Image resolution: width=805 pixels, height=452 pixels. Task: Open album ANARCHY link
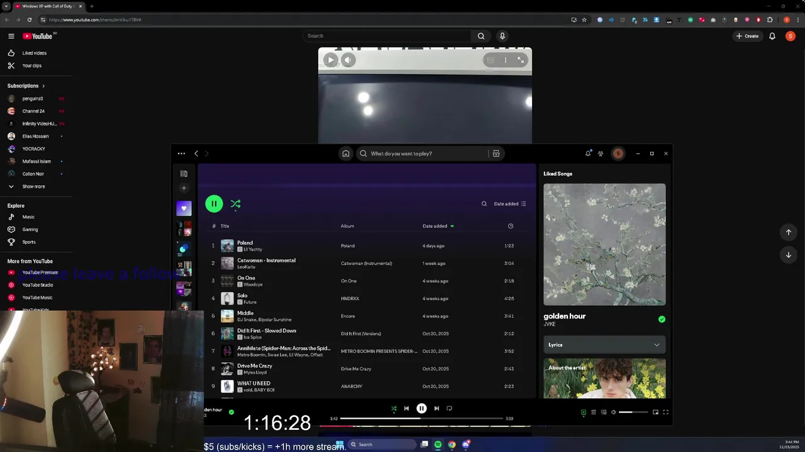[352, 386]
